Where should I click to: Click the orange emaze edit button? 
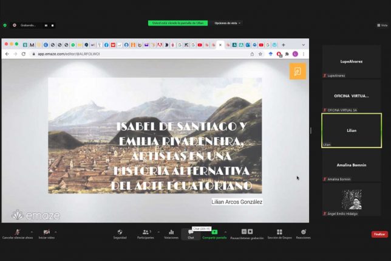pyautogui.click(x=297, y=71)
